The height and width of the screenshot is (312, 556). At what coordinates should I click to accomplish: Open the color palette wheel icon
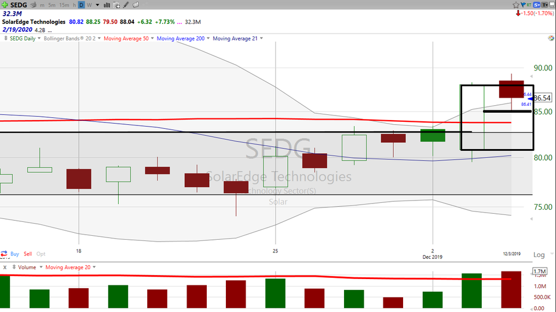(551, 38)
